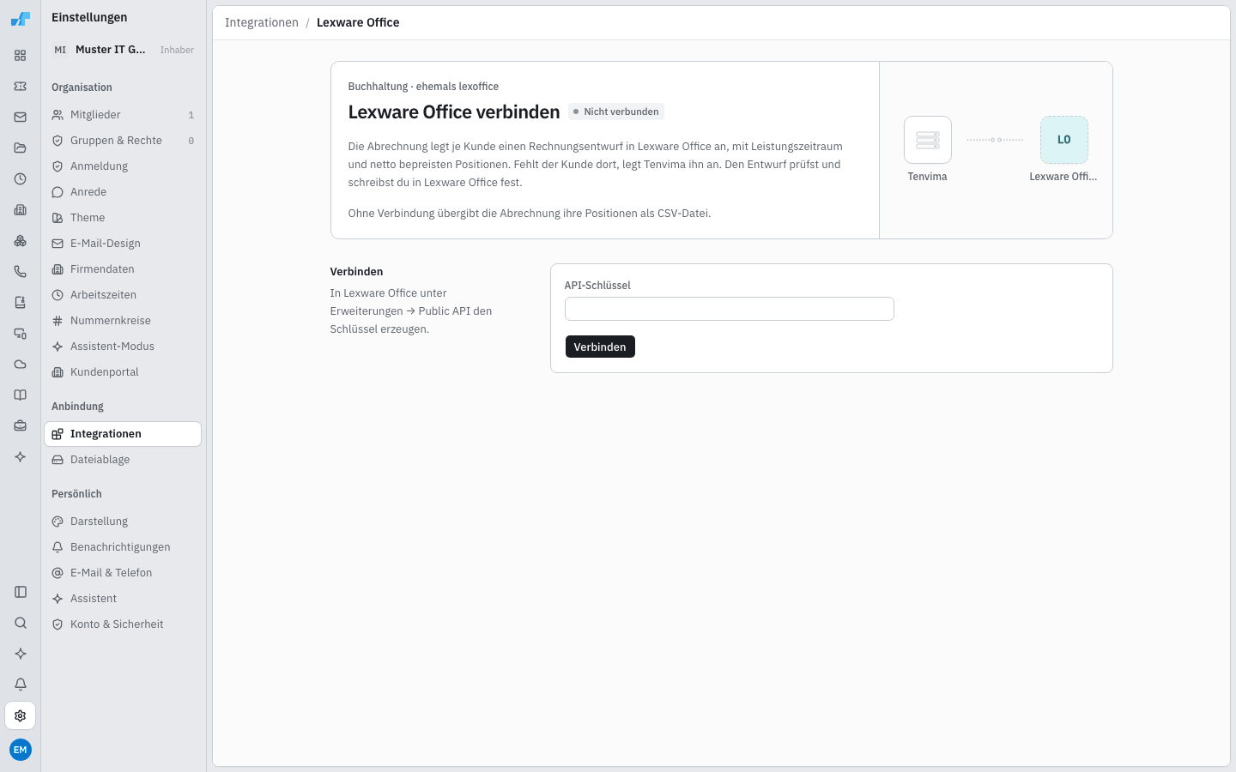Open the mail envelope icon in the rail

click(20, 118)
